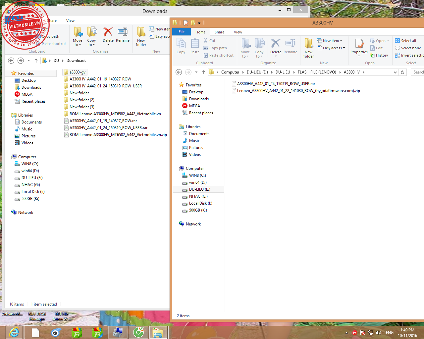Screen dimensions: 424x339
Task: Click History in A3300HV Open group
Action: point(379,55)
